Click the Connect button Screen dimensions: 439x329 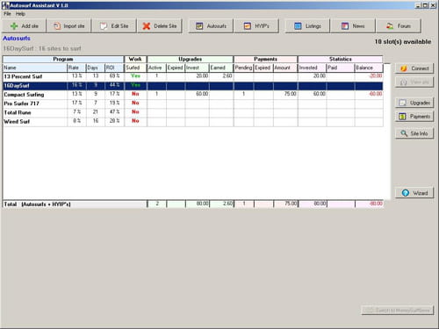click(414, 68)
